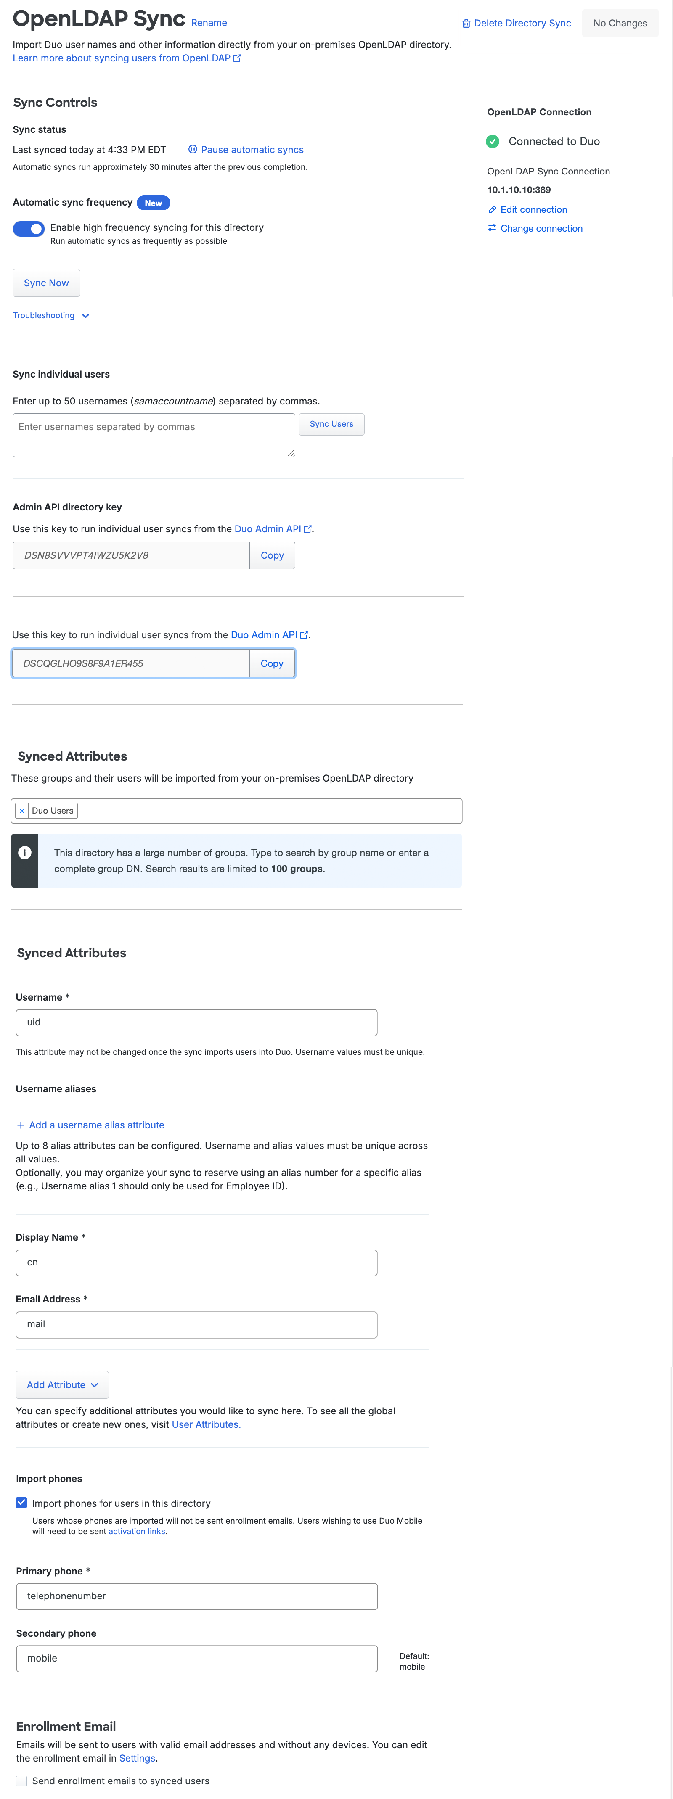
Task: Click the external link icon beside Duo Admin API
Action: (308, 528)
